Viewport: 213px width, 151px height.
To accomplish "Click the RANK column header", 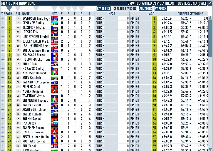I will [x=9, y=14].
